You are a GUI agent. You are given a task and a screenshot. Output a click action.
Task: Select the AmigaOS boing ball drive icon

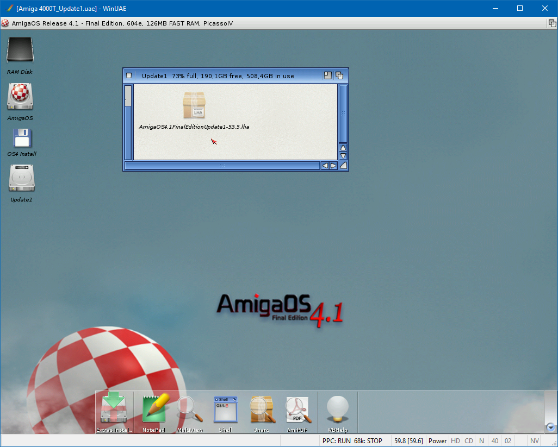coord(20,97)
